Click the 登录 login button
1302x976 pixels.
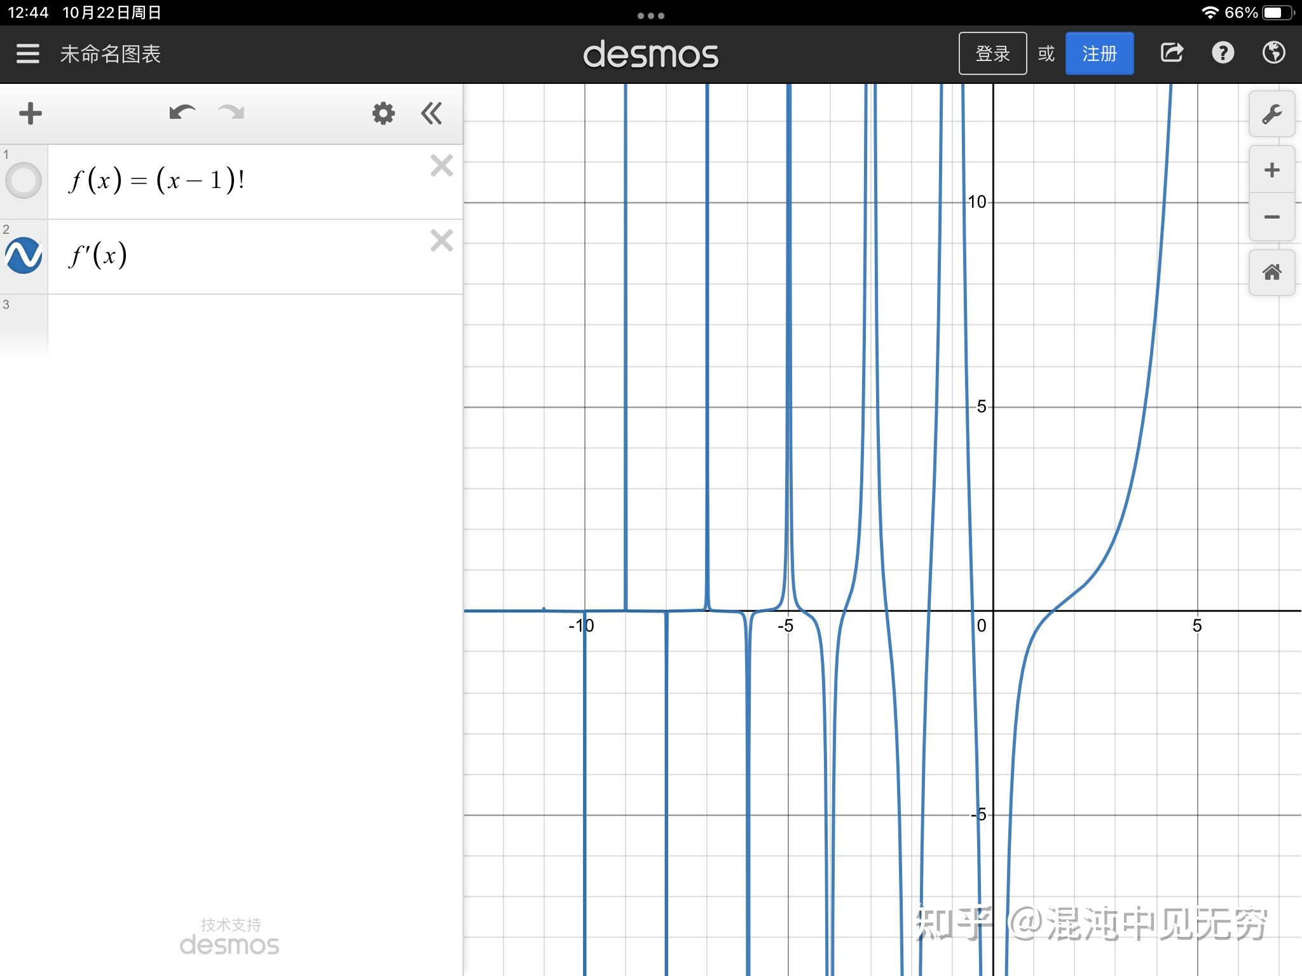click(992, 54)
